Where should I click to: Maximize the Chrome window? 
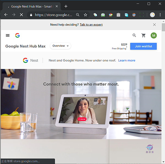[x=149, y=4]
